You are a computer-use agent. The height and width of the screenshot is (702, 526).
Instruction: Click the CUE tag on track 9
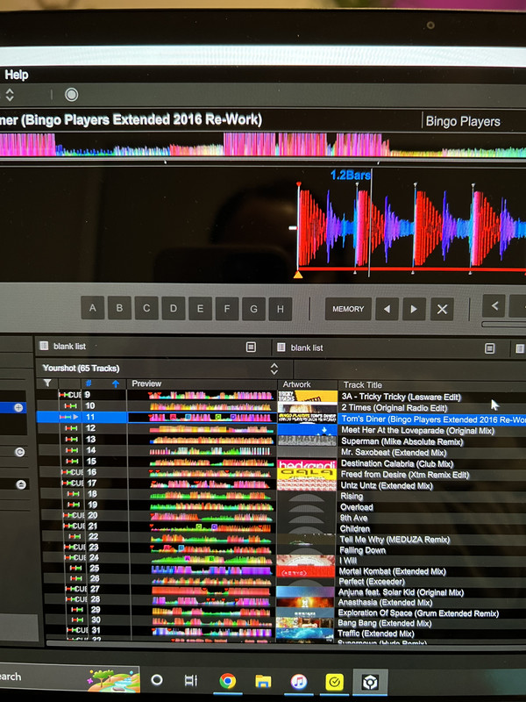point(74,395)
